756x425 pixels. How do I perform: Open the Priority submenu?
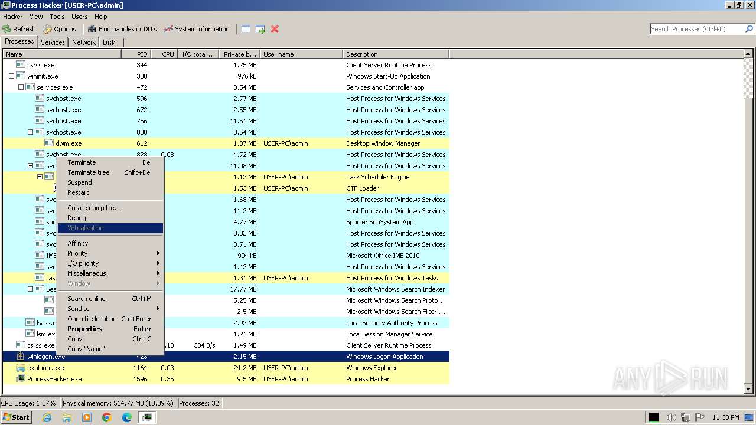tap(110, 253)
